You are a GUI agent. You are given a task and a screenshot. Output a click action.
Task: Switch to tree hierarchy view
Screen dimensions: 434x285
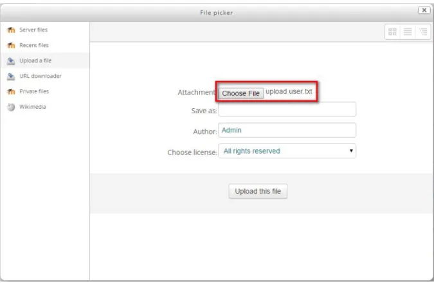click(x=423, y=32)
